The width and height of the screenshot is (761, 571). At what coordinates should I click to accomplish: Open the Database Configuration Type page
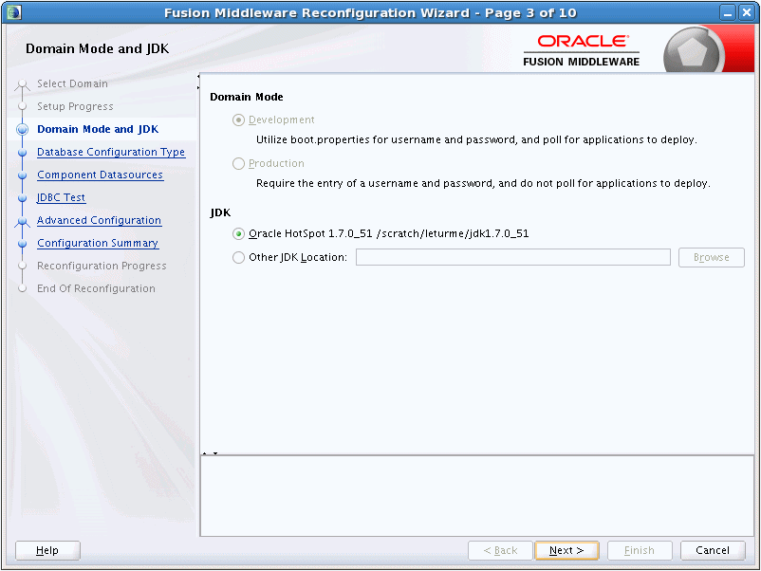tap(111, 152)
